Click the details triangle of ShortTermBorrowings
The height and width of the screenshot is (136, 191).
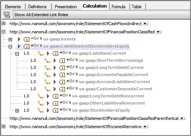55,61
